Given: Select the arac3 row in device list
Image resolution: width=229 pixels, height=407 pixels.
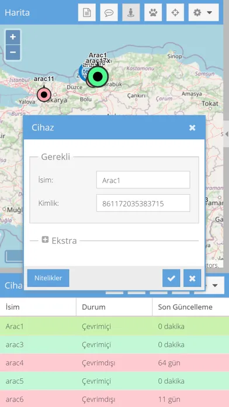Looking at the screenshot, I should (114, 344).
